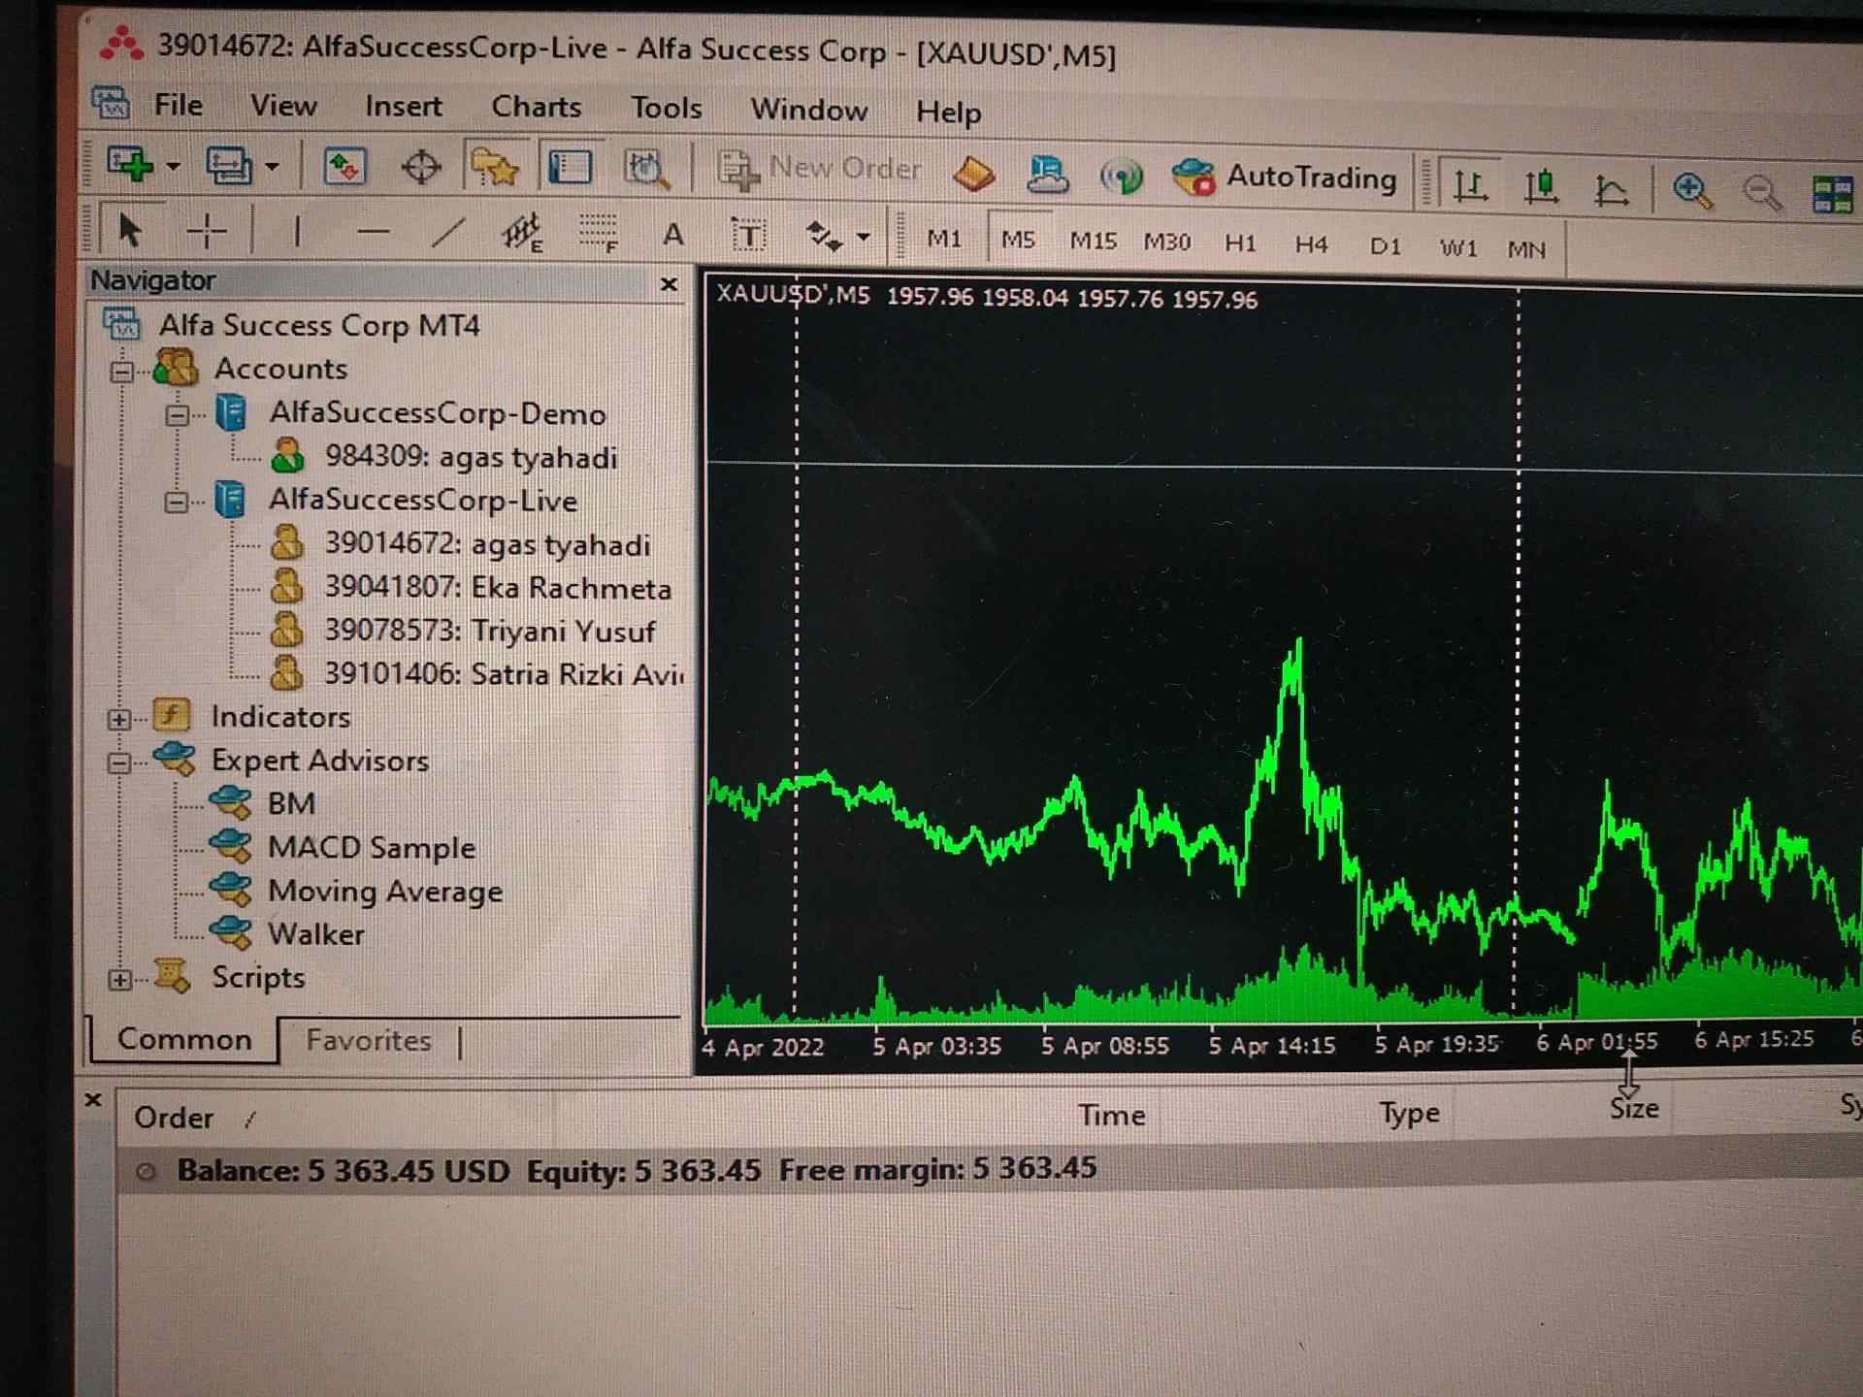The height and width of the screenshot is (1397, 1863).
Task: Expand the Indicators tree node
Action: click(x=119, y=719)
